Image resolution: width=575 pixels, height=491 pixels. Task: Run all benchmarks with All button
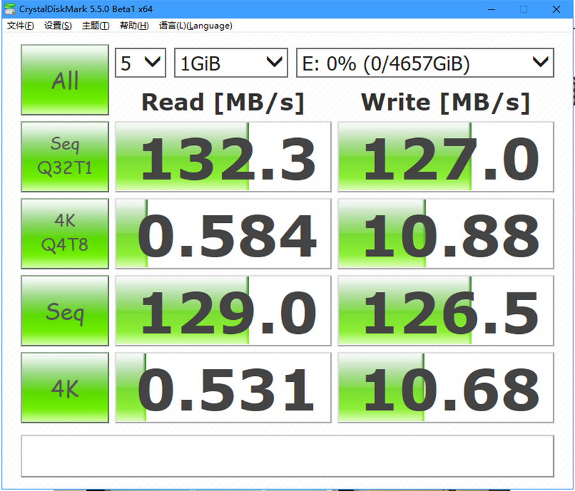coord(65,80)
